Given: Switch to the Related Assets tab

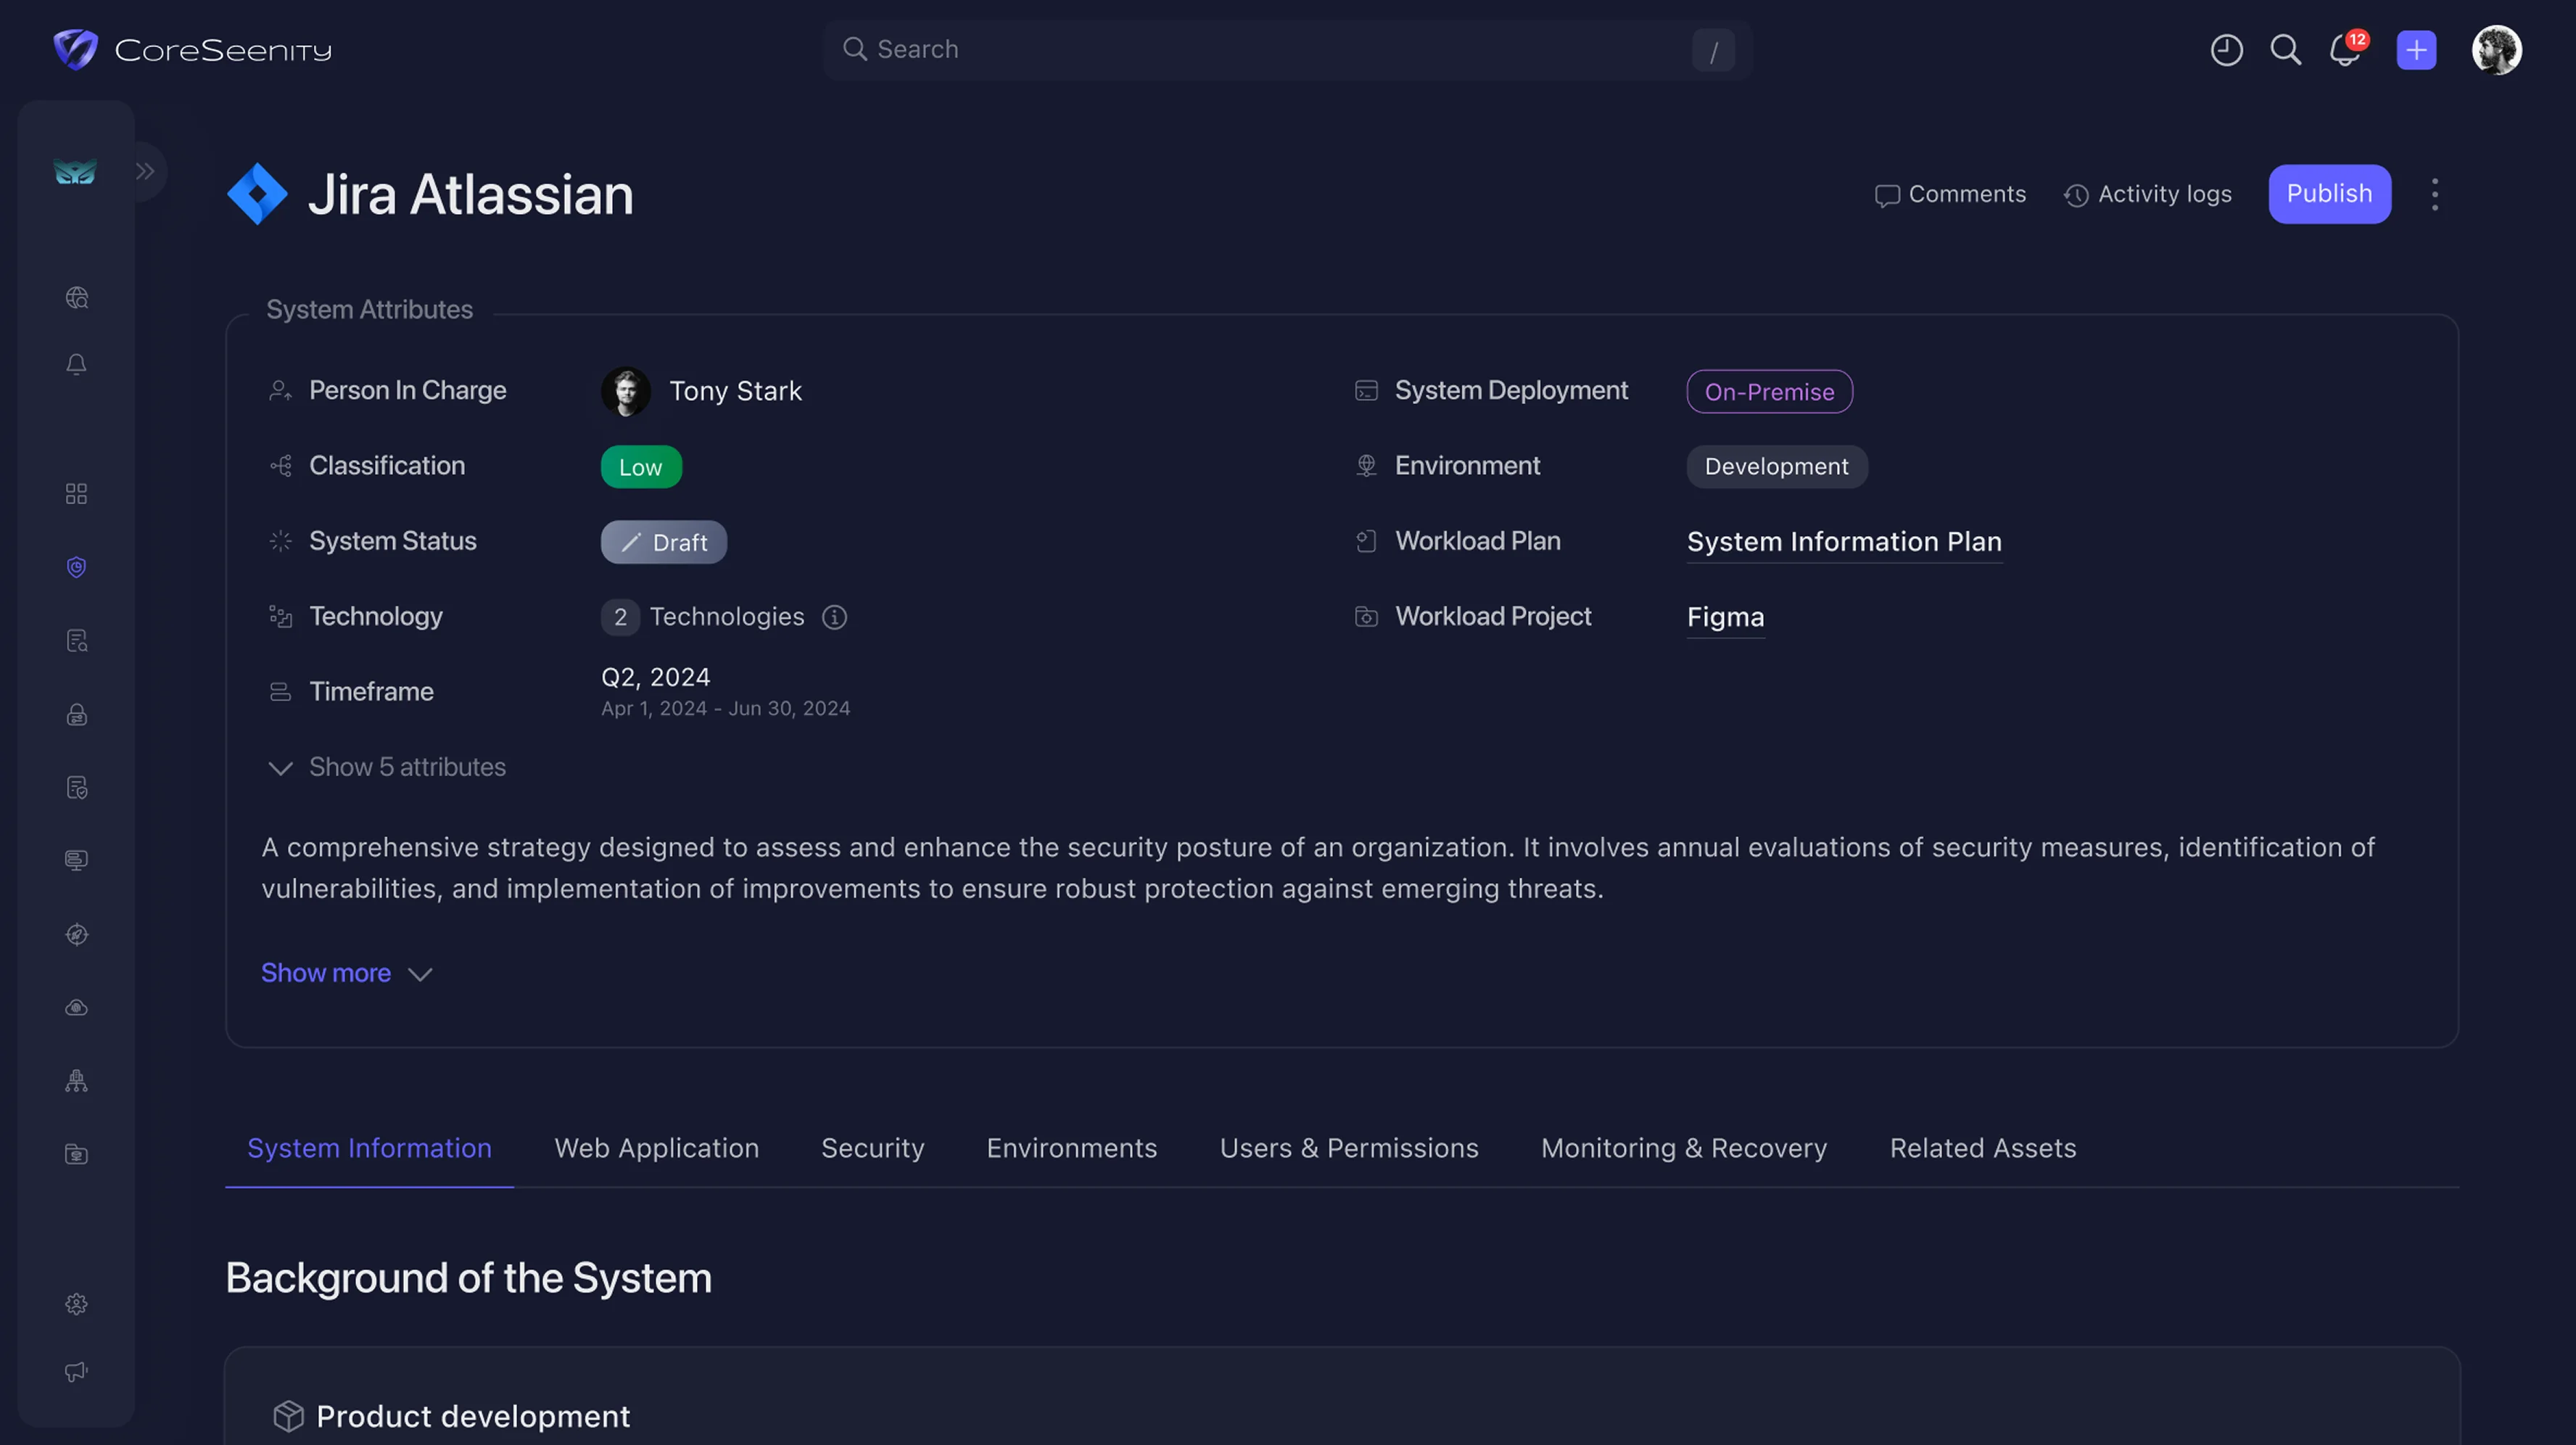Looking at the screenshot, I should pyautogui.click(x=1982, y=1148).
